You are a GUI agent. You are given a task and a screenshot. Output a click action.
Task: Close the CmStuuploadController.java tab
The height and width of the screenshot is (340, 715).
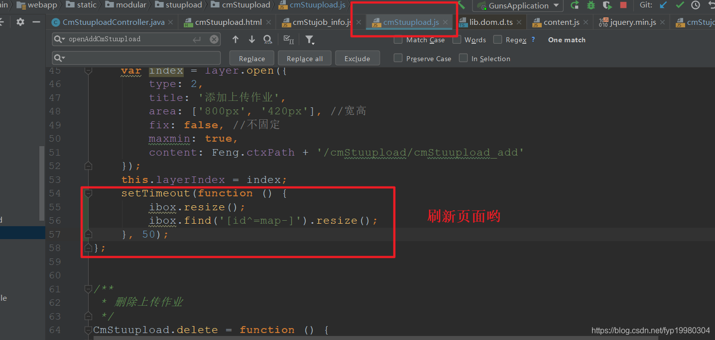click(170, 22)
